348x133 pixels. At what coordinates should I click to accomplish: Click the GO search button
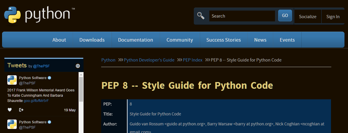285,16
